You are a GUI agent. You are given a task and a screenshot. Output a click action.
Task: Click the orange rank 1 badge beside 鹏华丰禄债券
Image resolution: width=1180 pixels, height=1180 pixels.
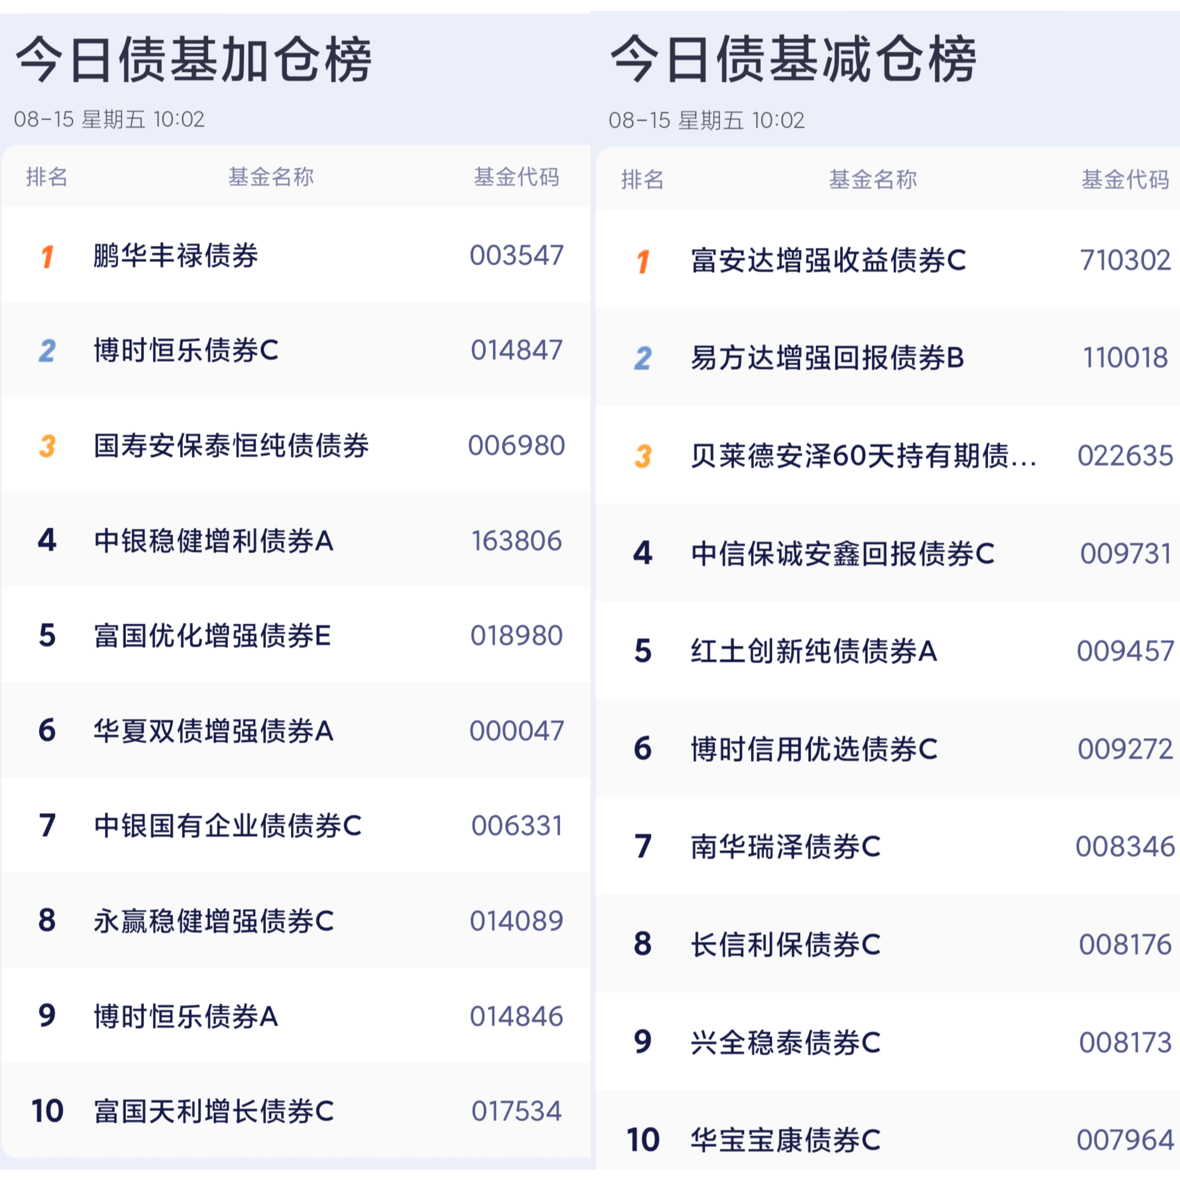pos(47,256)
